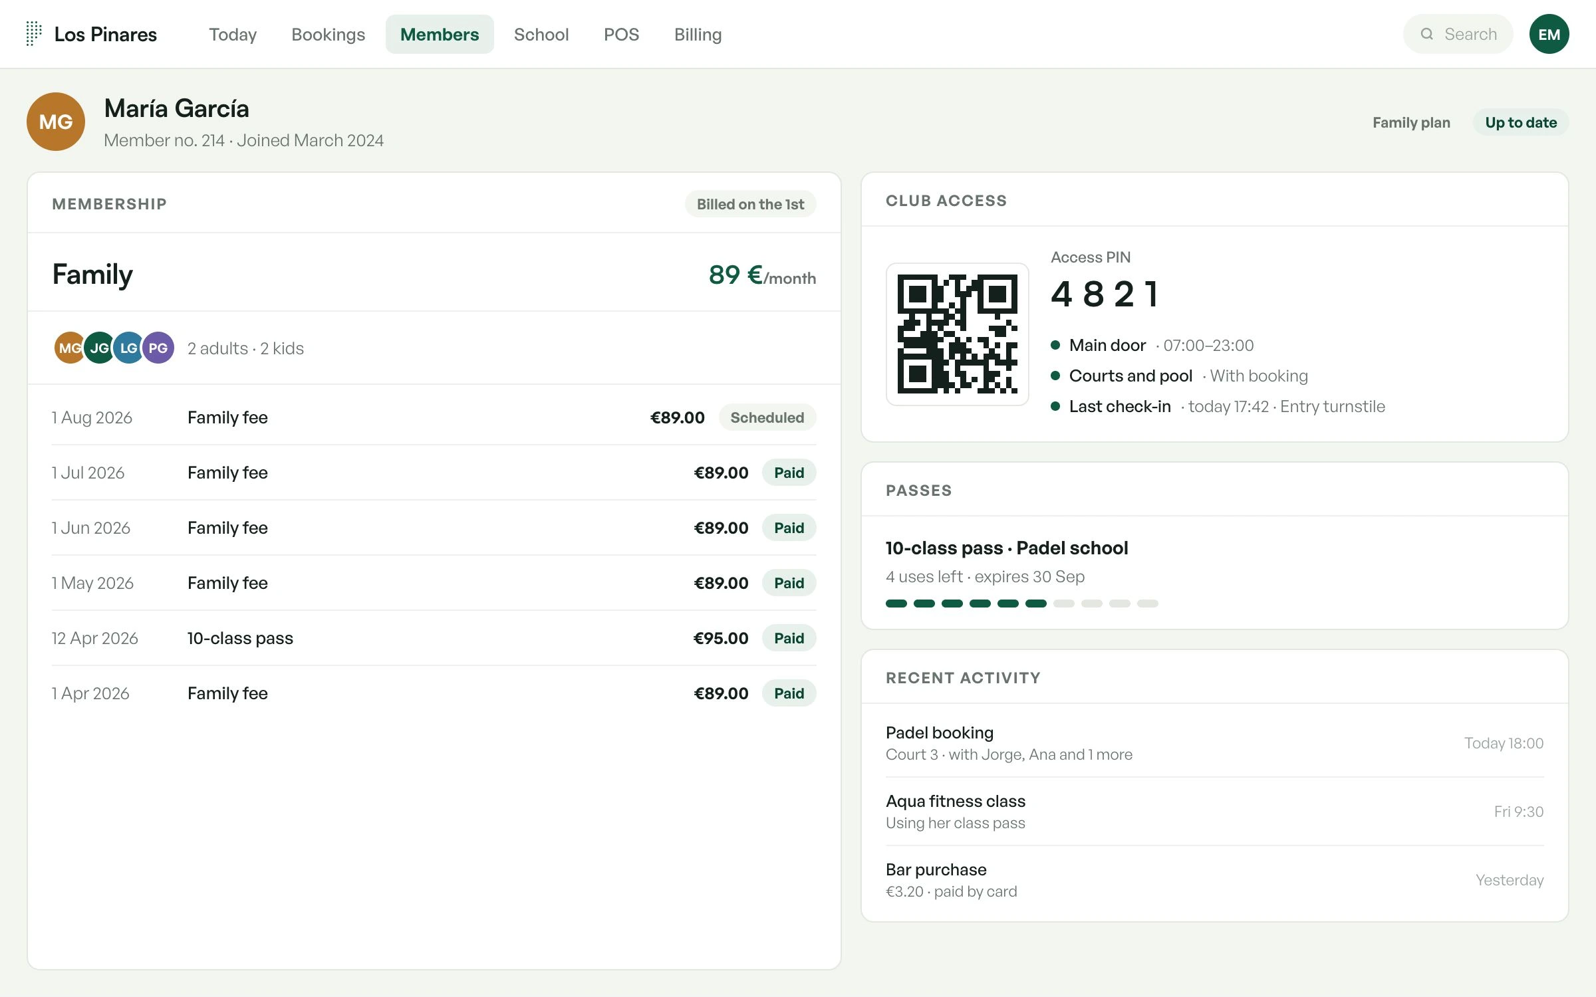
Task: Click the 4 uses left · expires 30 Sep text
Action: 985,576
